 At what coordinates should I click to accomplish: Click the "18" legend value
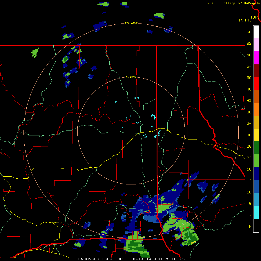249,169
